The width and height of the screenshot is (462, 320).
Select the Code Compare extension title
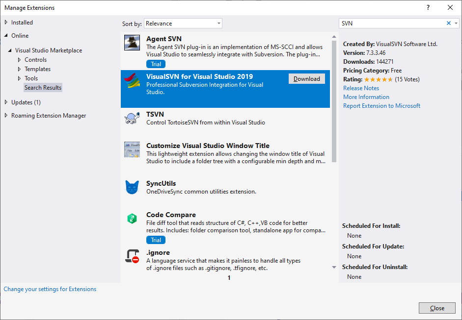pyautogui.click(x=171, y=215)
